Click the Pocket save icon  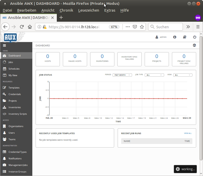[135, 27]
